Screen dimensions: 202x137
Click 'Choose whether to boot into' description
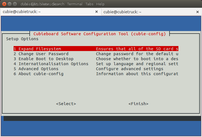137,59
